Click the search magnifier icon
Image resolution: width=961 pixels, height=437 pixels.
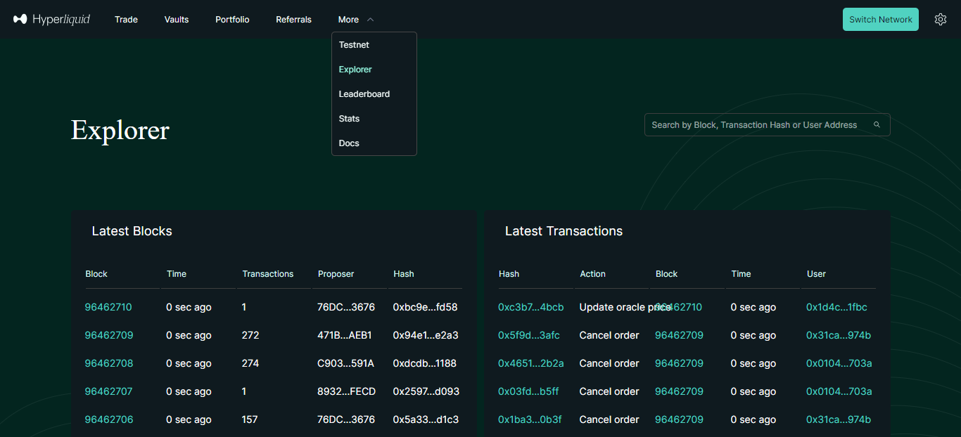(877, 124)
